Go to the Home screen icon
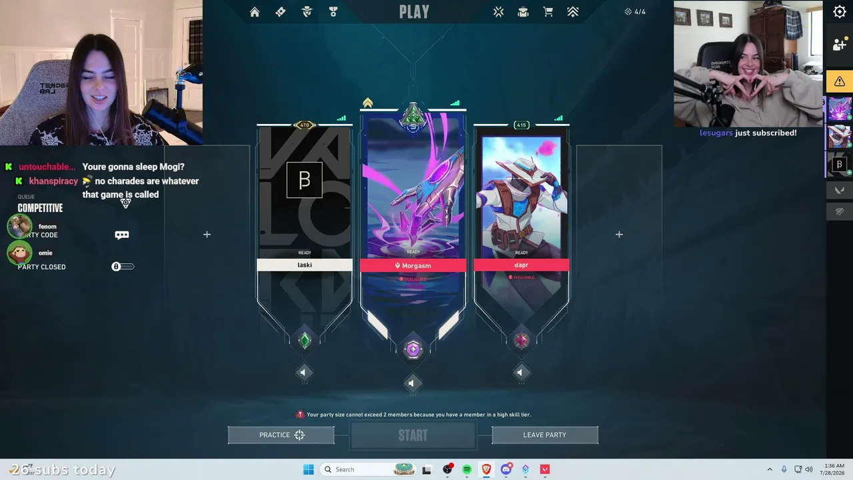The height and width of the screenshot is (480, 853). pos(255,12)
